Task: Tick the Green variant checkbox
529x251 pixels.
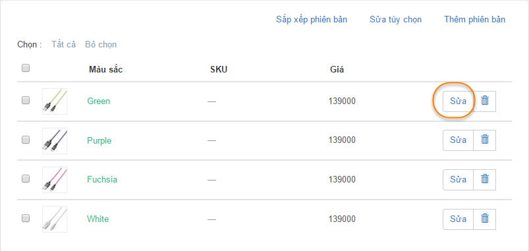Action: click(x=26, y=100)
